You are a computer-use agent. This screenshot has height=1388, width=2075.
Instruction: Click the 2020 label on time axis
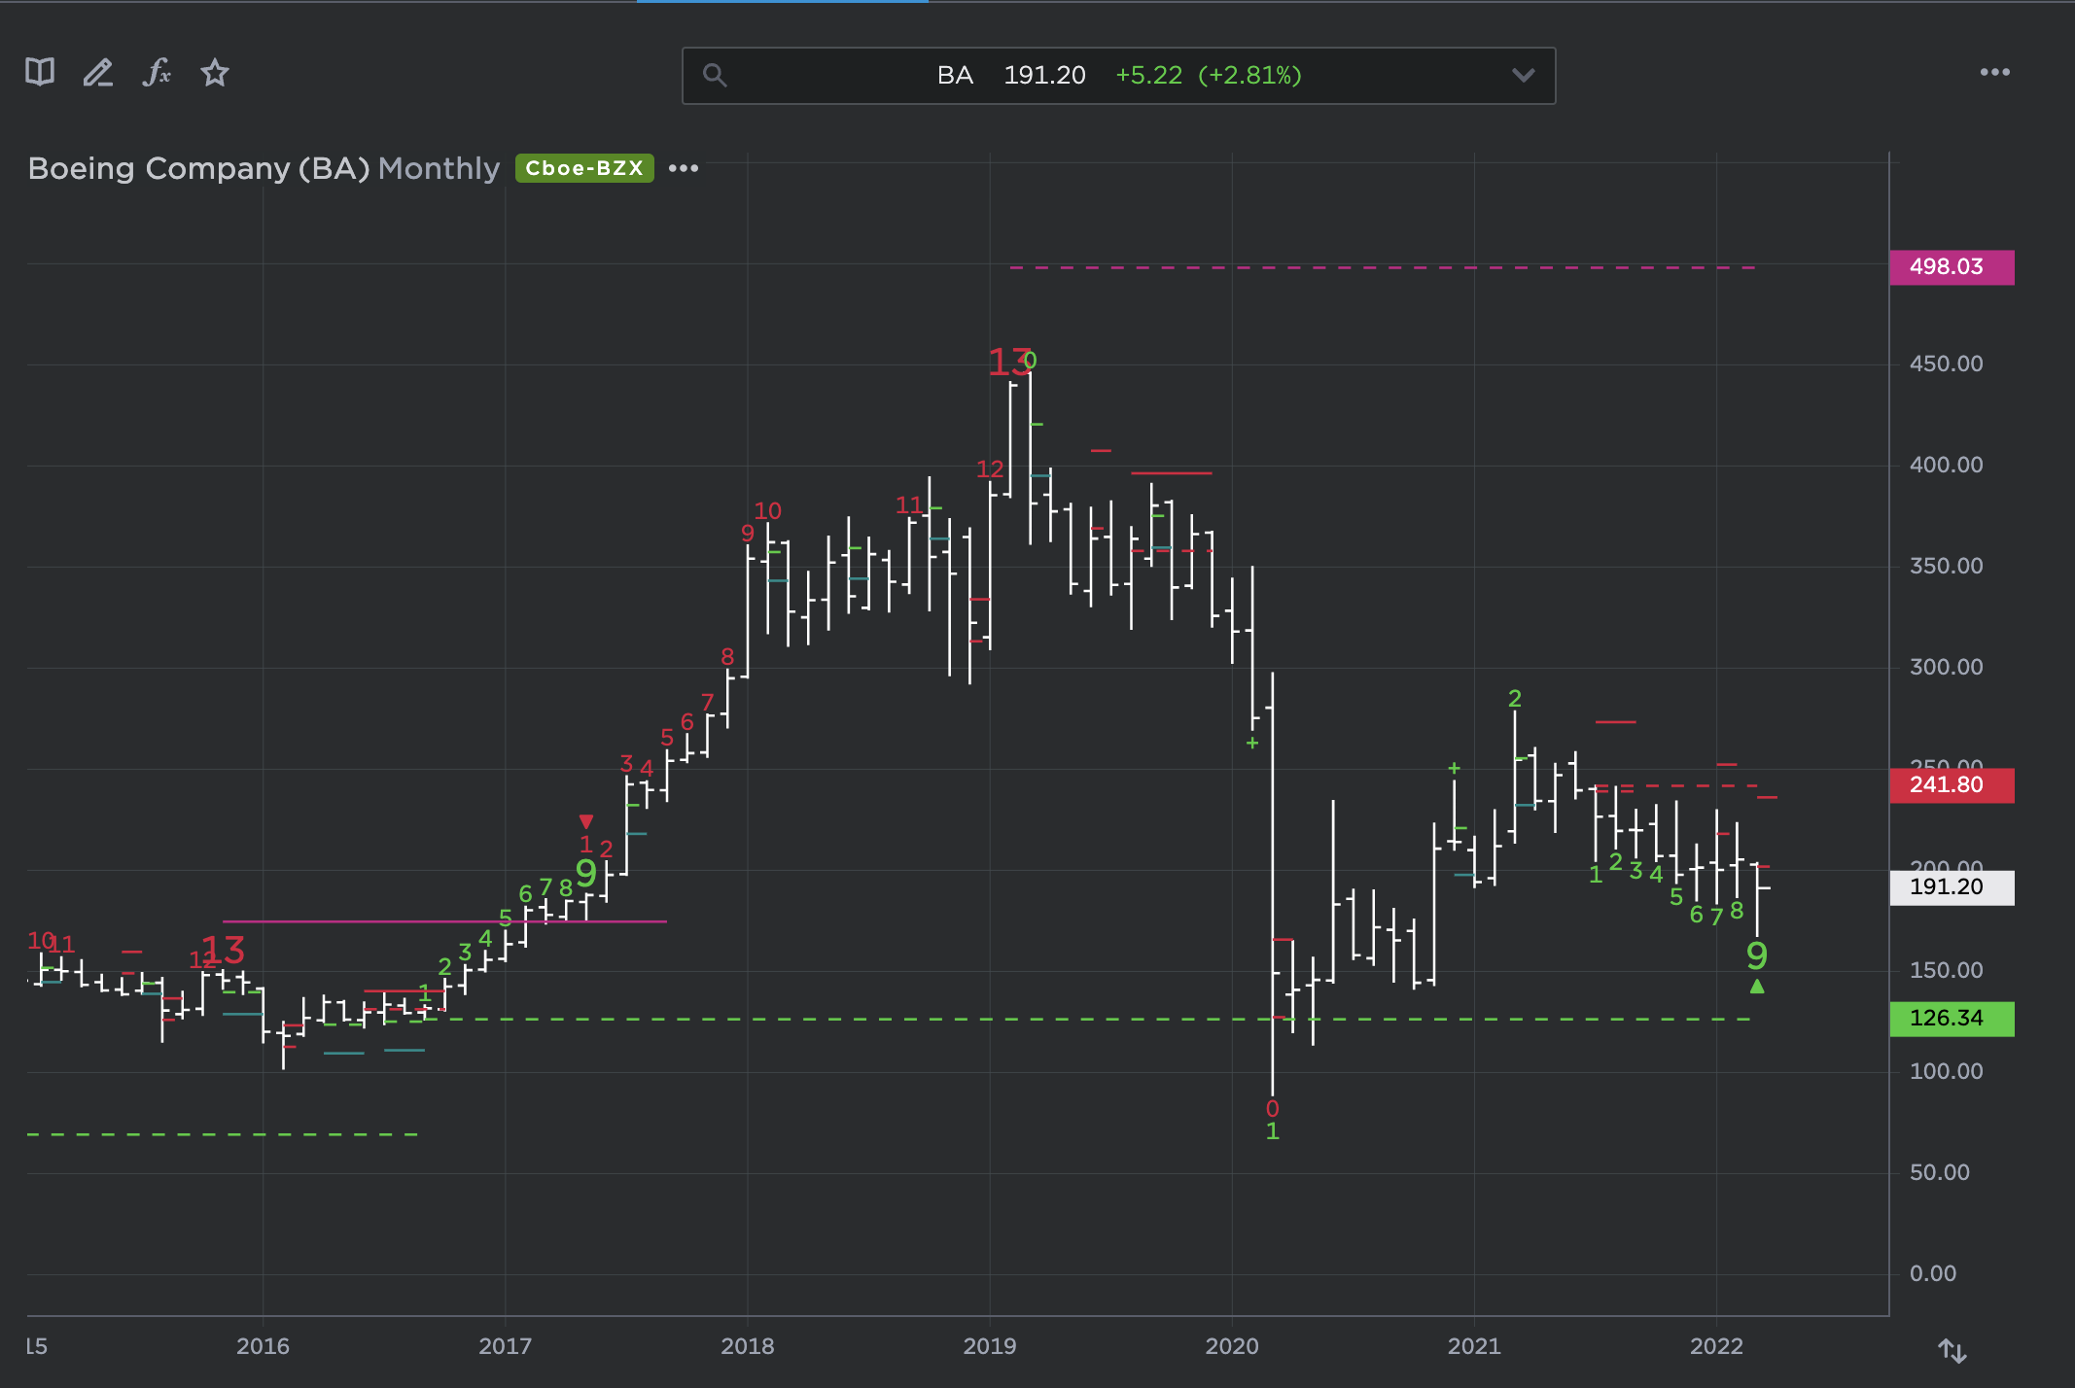click(1232, 1346)
